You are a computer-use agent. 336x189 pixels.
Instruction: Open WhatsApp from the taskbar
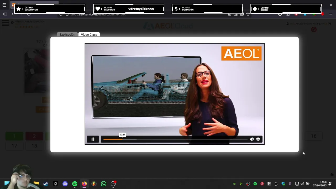click(103, 184)
